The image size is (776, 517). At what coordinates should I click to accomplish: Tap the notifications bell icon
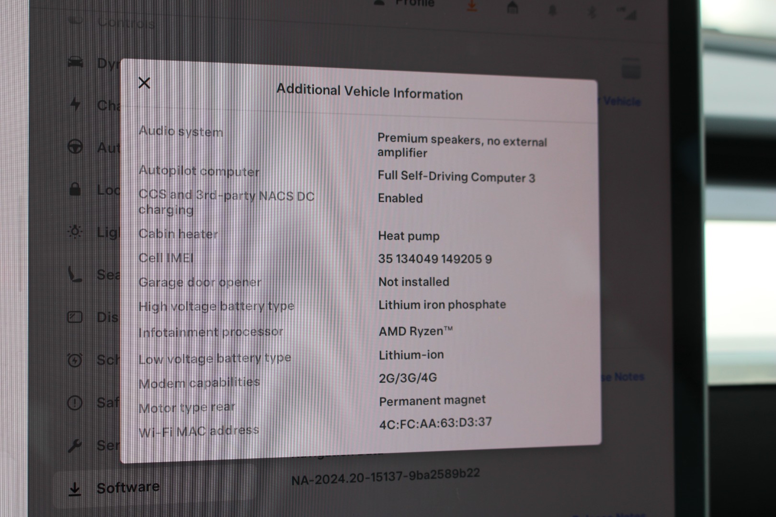click(x=552, y=10)
